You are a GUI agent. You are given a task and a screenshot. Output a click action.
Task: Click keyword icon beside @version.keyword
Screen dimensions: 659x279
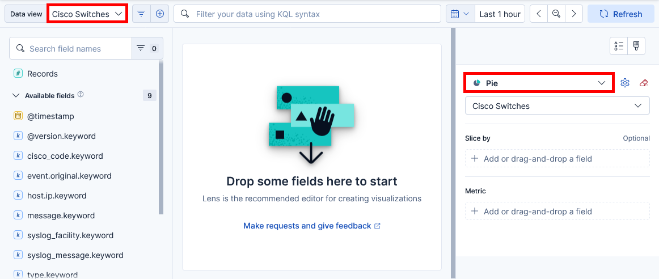18,136
